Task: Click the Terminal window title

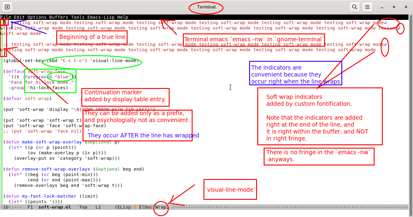Action: coord(207,7)
